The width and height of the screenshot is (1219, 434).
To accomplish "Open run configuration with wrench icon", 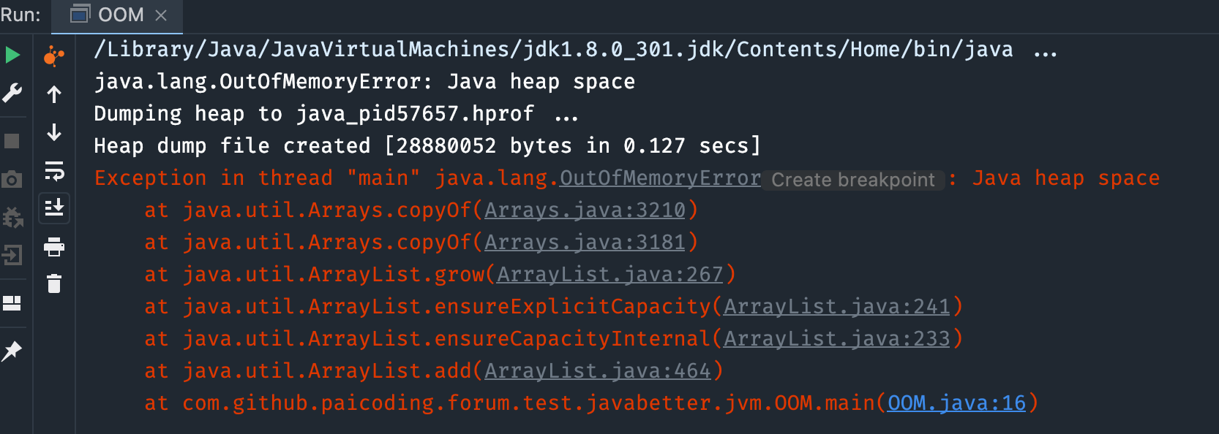I will 12,93.
